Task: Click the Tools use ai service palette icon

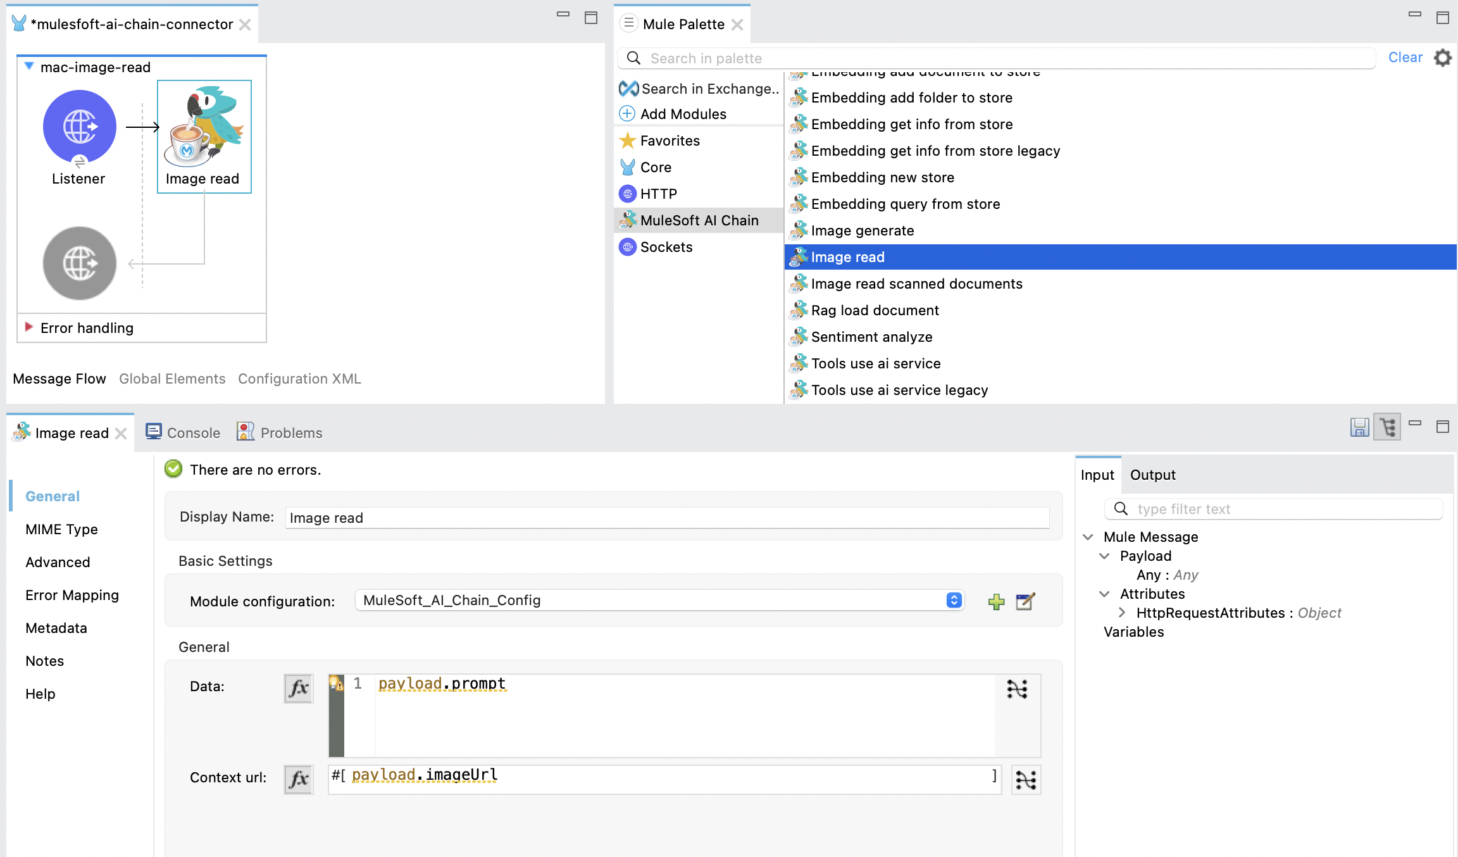Action: [x=799, y=362]
